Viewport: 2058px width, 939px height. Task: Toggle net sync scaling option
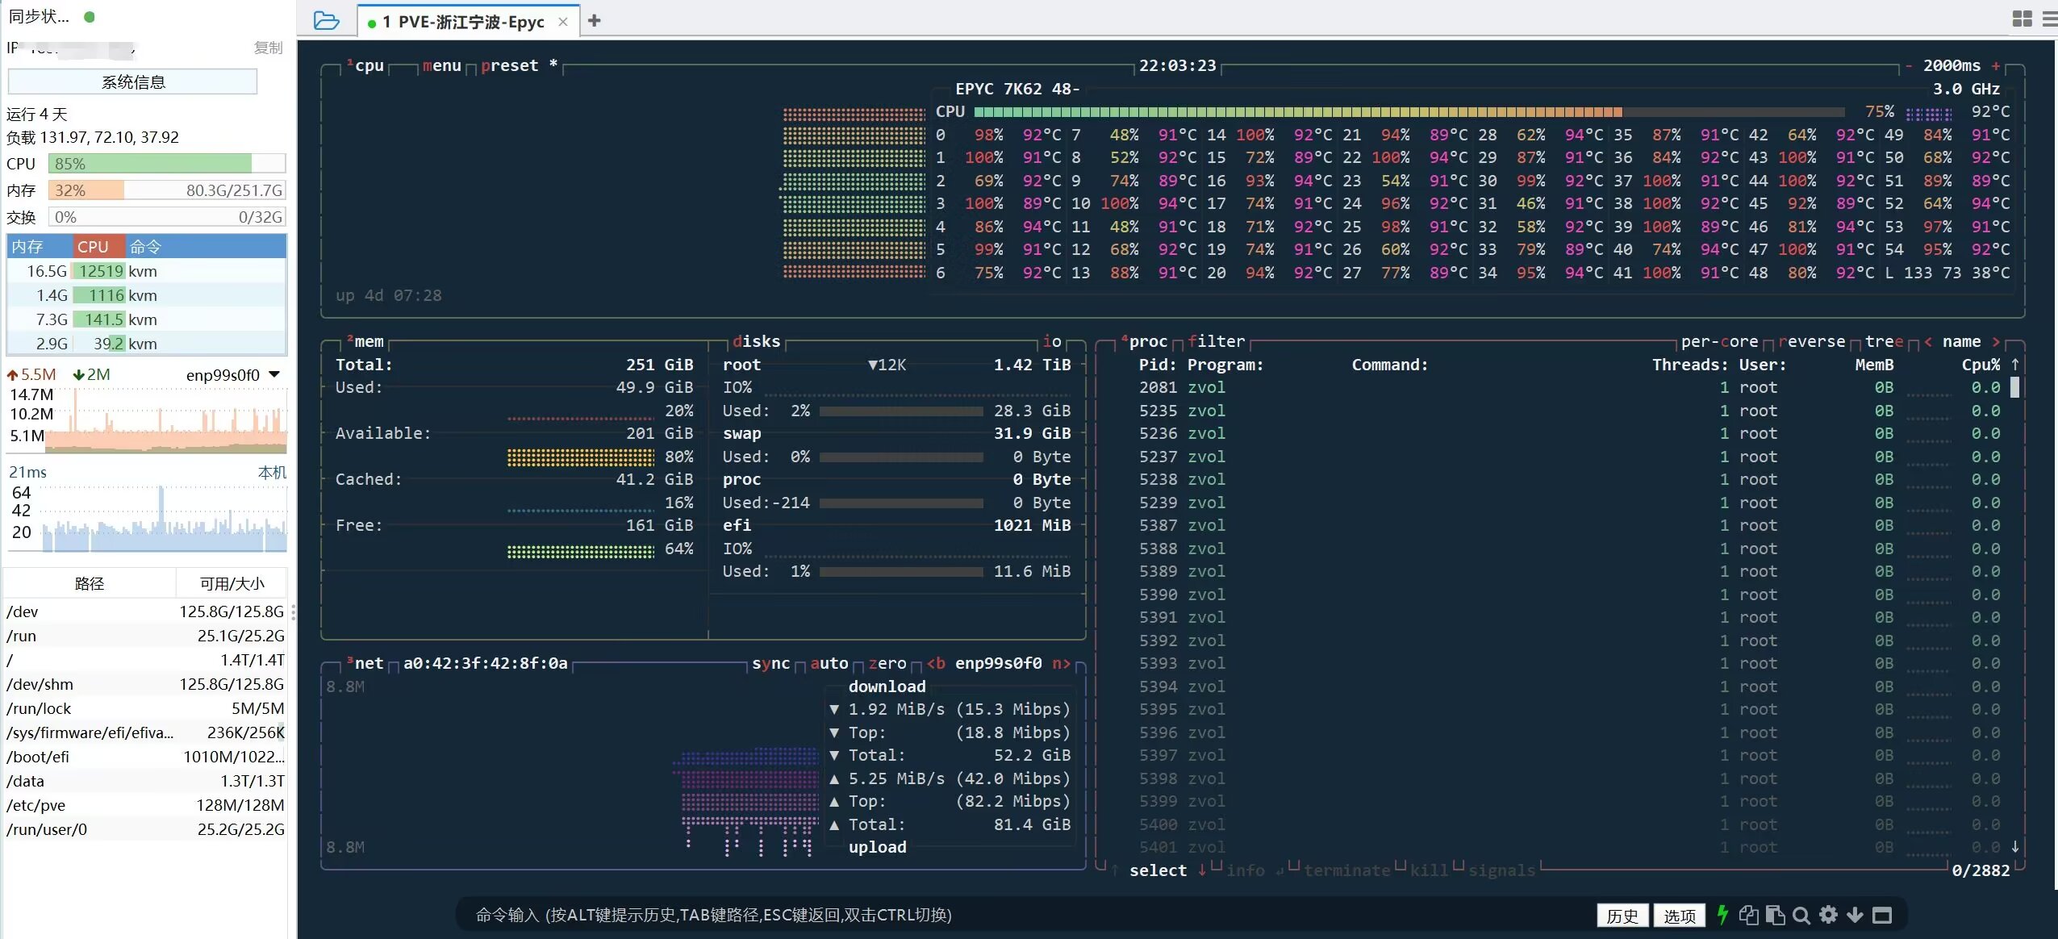point(770,664)
